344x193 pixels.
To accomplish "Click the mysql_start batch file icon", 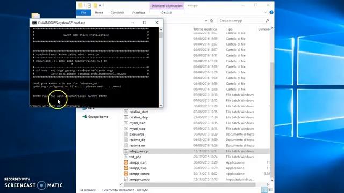I will (126, 123).
